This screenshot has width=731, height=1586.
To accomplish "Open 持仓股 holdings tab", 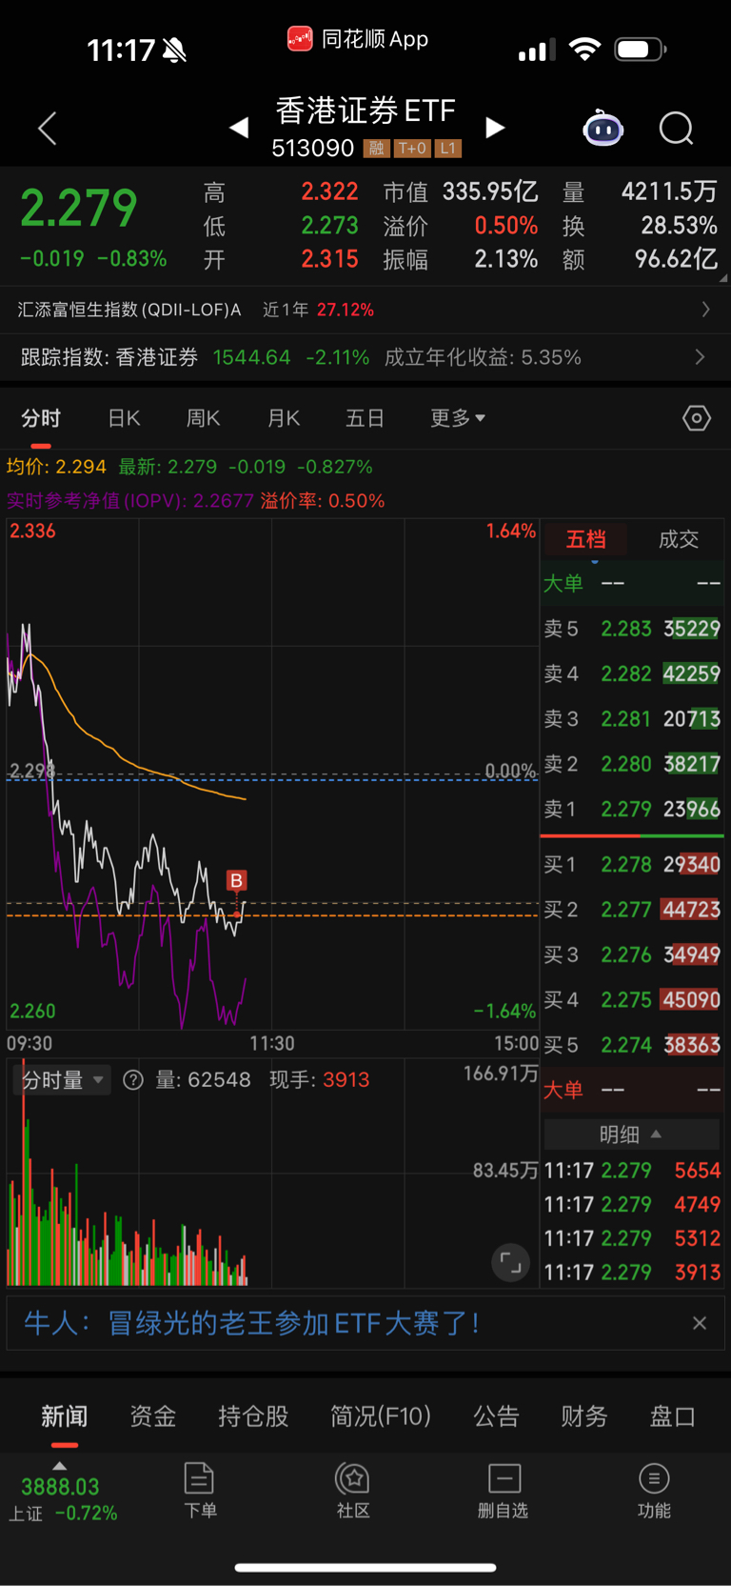I will (x=253, y=1416).
